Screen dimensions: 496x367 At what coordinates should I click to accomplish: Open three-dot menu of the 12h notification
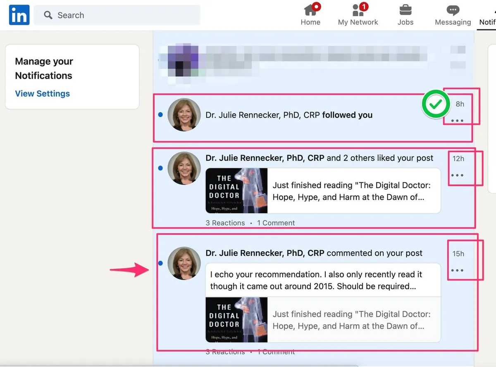(457, 175)
